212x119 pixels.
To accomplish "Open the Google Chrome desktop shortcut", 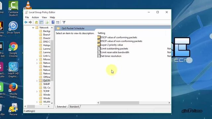I will point(13,50).
